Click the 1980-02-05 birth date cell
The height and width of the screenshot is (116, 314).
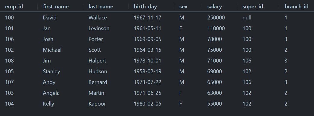point(148,104)
